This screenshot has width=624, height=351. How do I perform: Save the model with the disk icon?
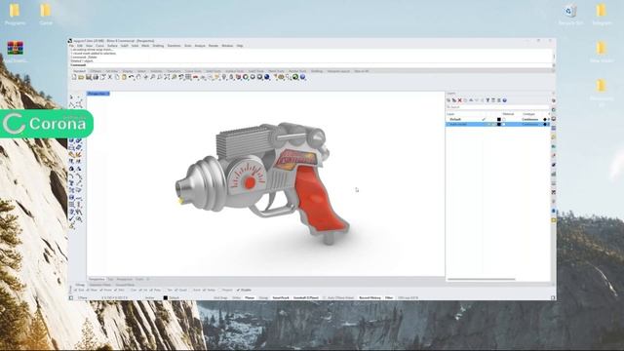click(x=89, y=77)
